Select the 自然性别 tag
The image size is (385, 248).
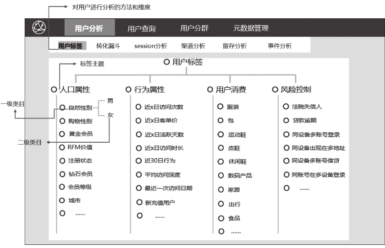click(76, 108)
